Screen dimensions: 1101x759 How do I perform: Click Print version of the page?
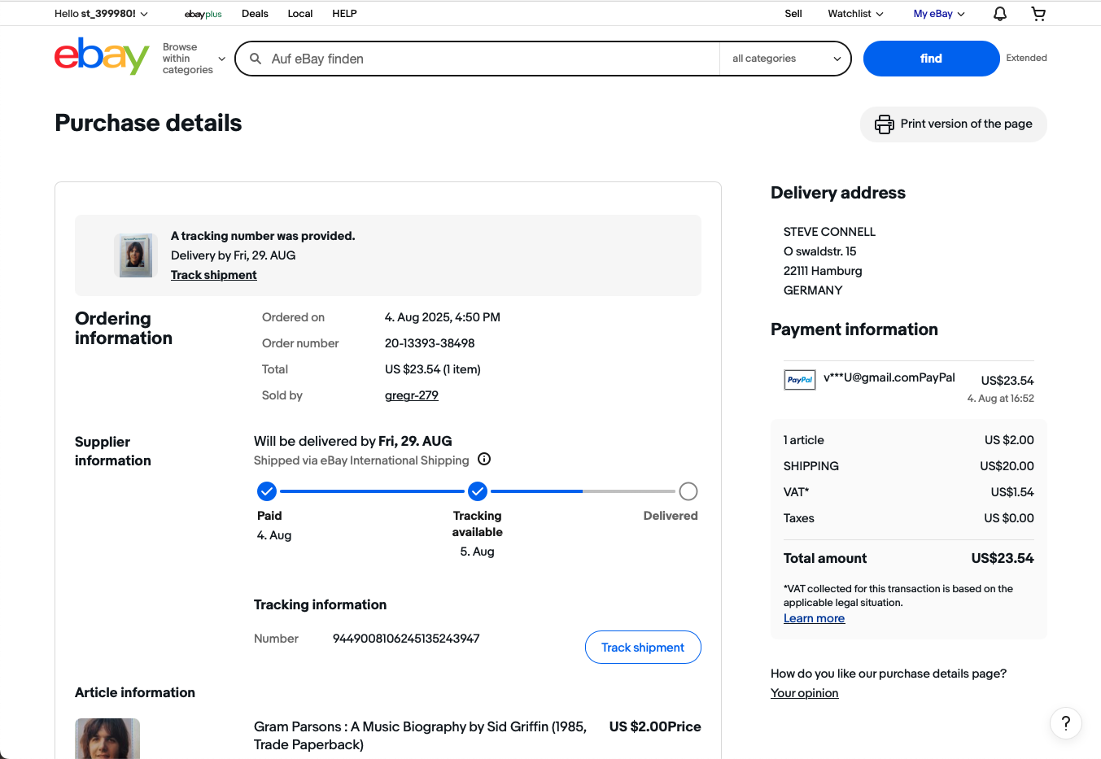(954, 124)
